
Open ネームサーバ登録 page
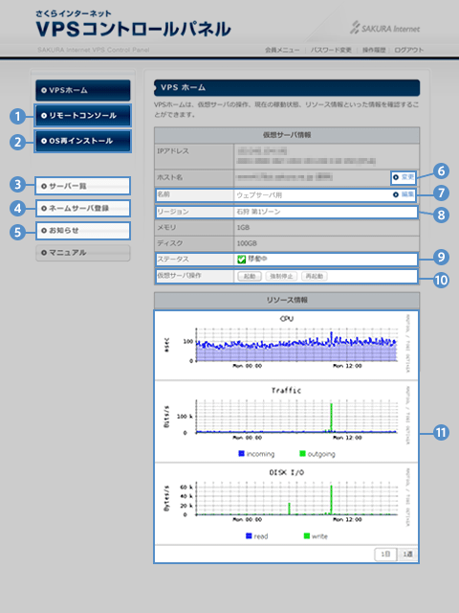click(x=83, y=208)
